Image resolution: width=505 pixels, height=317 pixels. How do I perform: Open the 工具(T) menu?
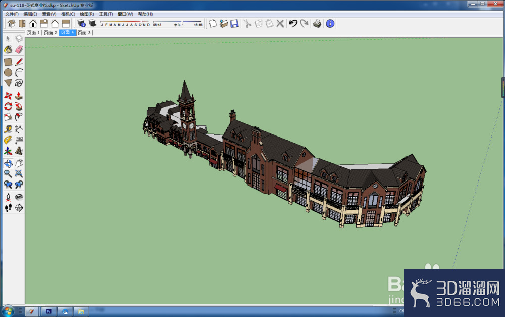coord(106,14)
